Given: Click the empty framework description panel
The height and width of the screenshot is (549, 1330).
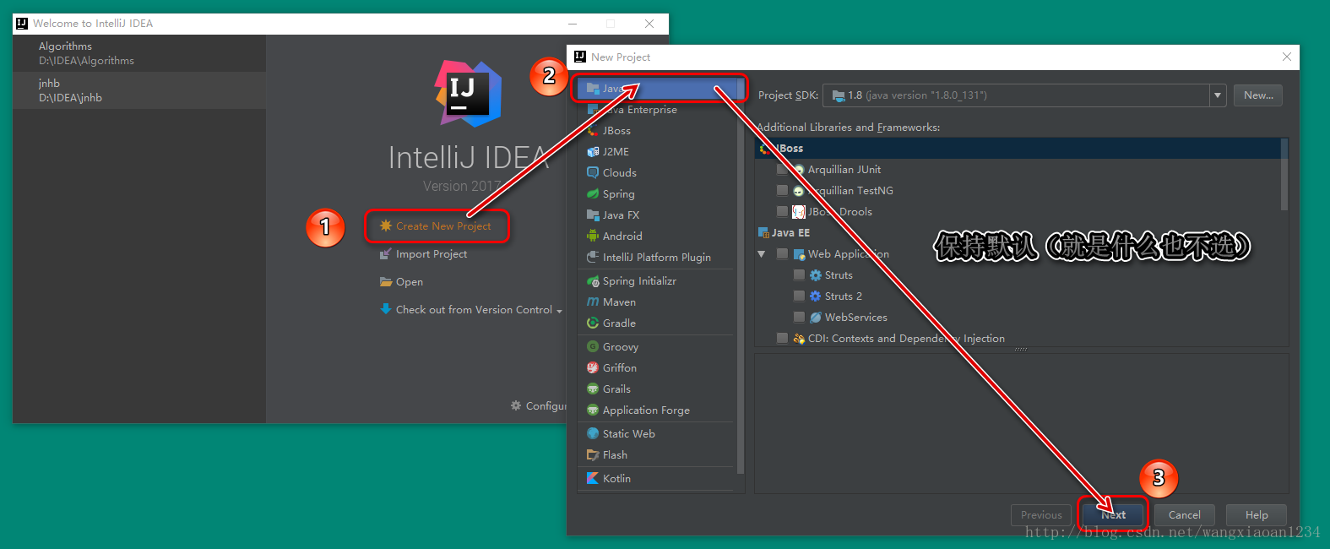Looking at the screenshot, I should (1022, 424).
